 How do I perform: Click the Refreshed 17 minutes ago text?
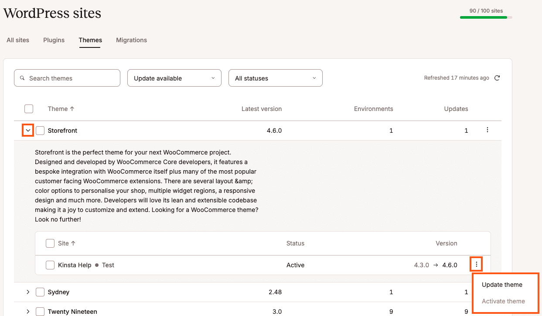click(x=457, y=78)
